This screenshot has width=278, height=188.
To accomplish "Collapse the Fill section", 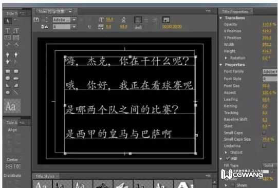I will click(x=221, y=159).
